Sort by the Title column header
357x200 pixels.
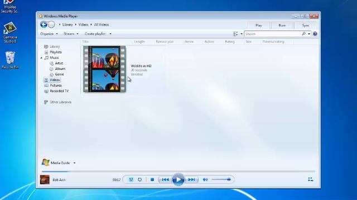pyautogui.click(x=85, y=42)
